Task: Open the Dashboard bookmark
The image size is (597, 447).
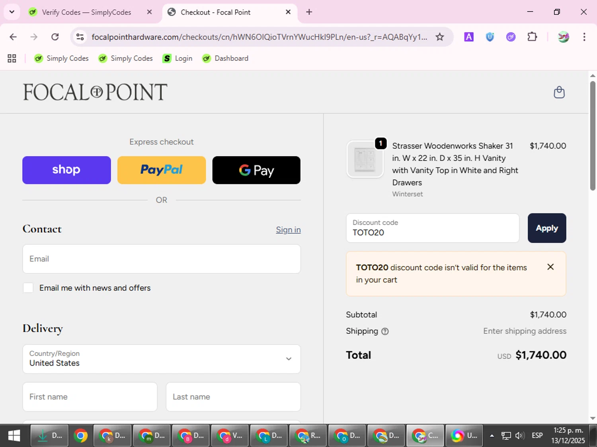Action: coord(225,58)
